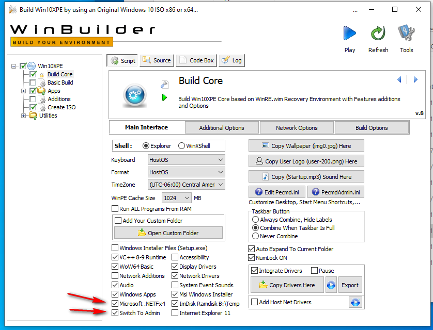Click the Apps folder icon in tree
Viewport: 433px width, 330px height.
(x=41, y=91)
